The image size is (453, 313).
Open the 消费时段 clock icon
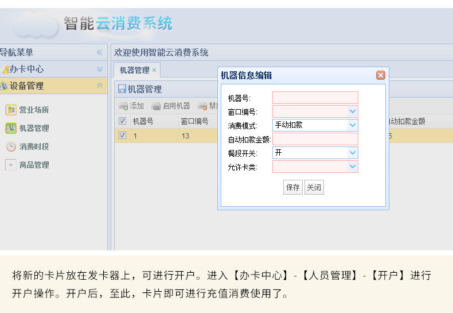click(11, 146)
